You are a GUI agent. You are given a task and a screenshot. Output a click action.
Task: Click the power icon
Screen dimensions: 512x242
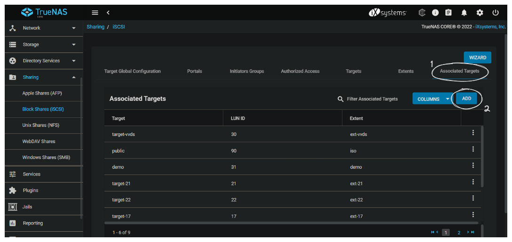[496, 13]
